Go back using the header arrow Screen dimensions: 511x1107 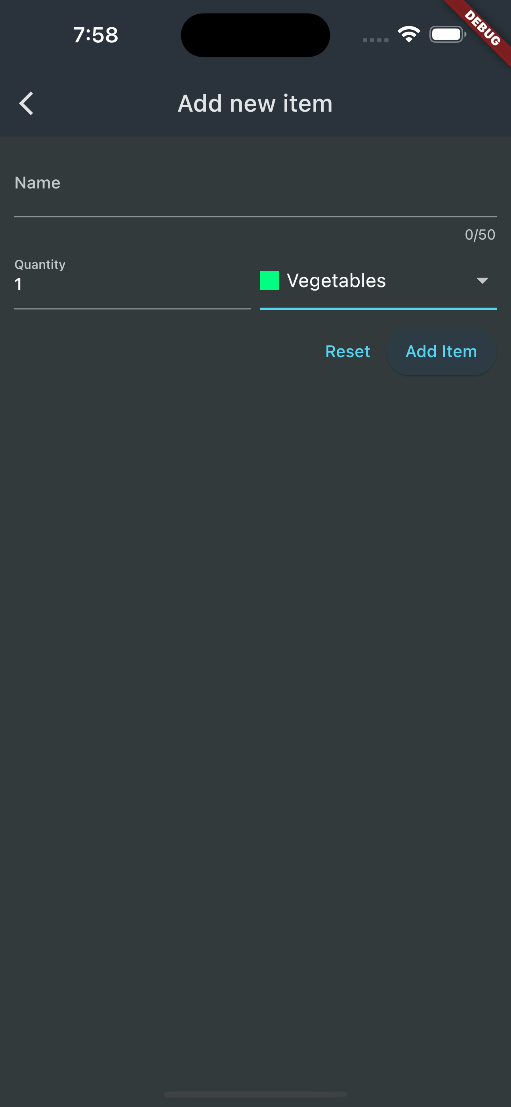coord(26,104)
